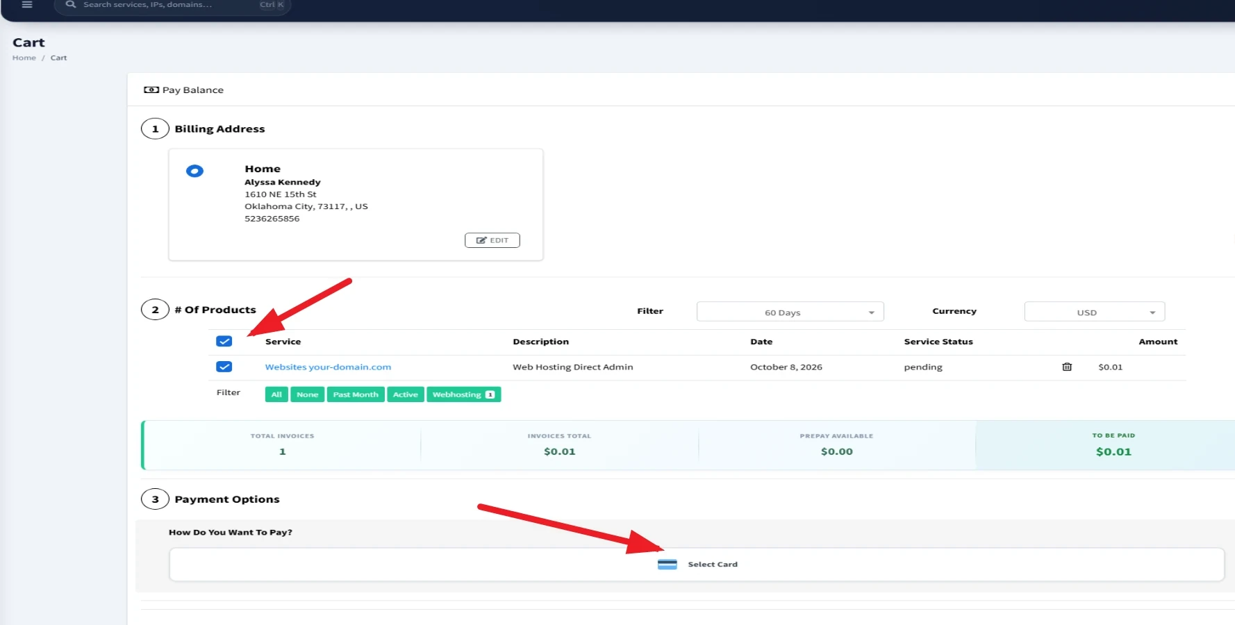Apply the Past Month filter tag
Image resolution: width=1235 pixels, height=625 pixels.
click(356, 394)
